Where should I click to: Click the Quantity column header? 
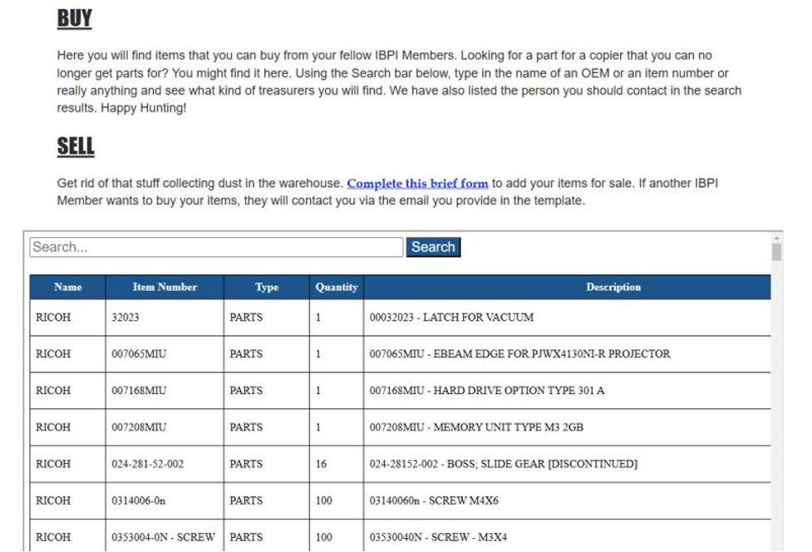(x=337, y=287)
